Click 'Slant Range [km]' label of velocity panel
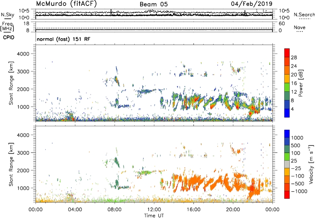Viewport: 315px width, 218px height. pyautogui.click(x=11, y=164)
